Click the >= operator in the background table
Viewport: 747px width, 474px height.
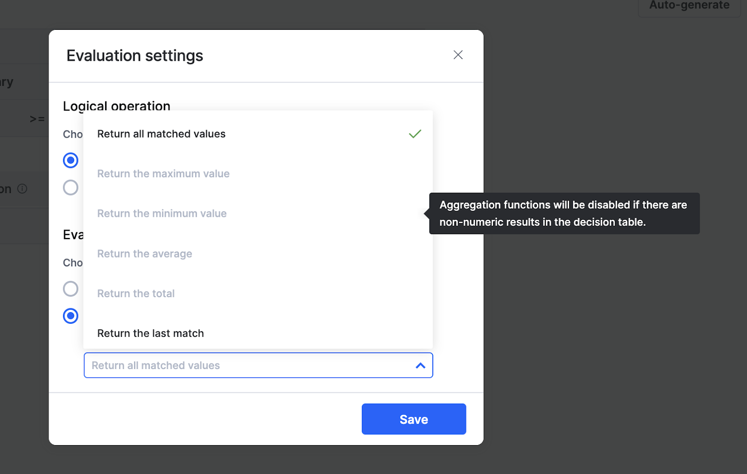point(37,119)
